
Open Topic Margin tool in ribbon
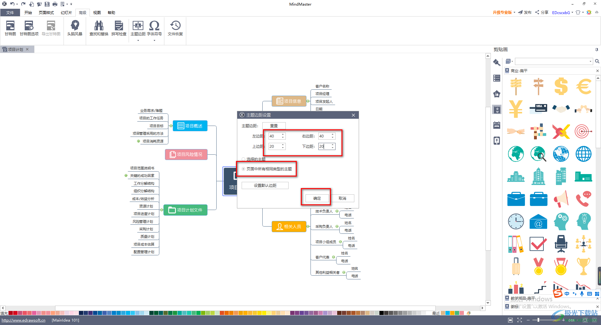(x=138, y=28)
